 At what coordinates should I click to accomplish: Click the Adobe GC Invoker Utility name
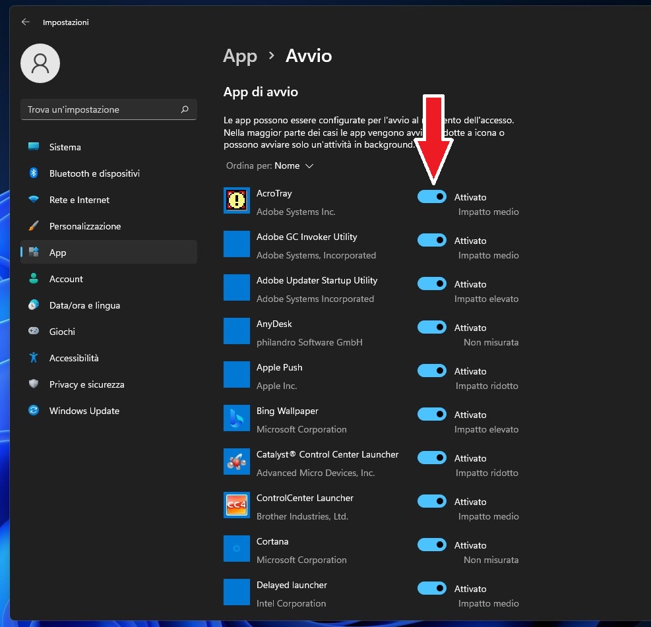pyautogui.click(x=307, y=237)
